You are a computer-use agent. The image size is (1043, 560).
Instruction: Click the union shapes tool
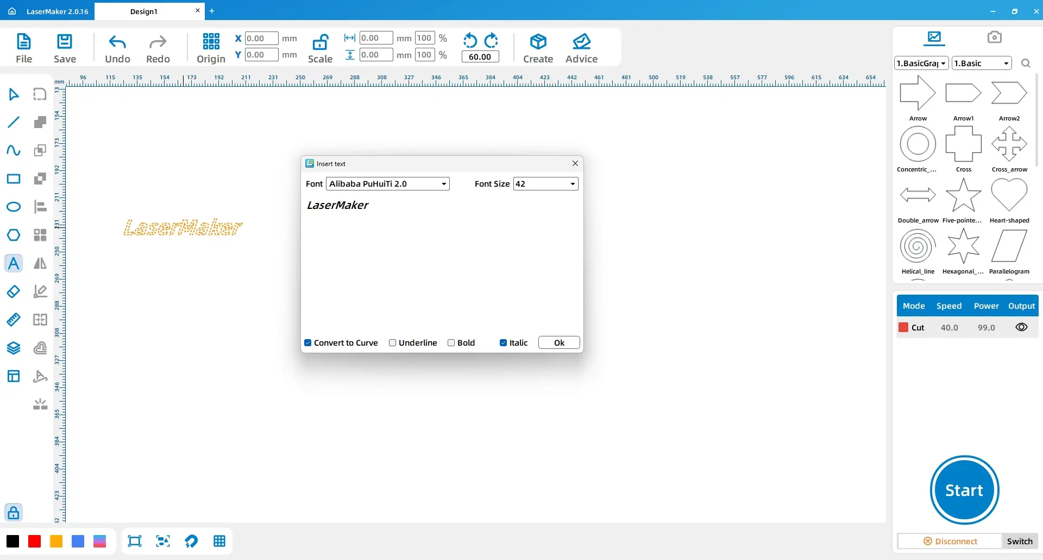pos(40,122)
